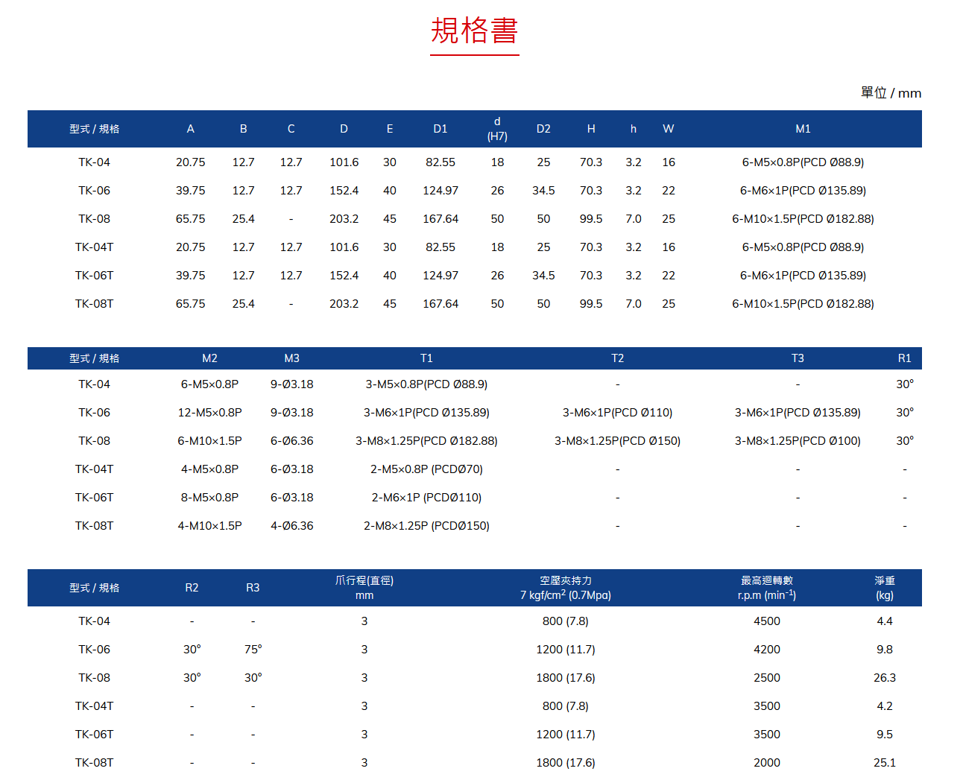This screenshot has width=963, height=780.
Task: Click 1800 (17.6) in third table TK-08 row
Action: pyautogui.click(x=566, y=678)
